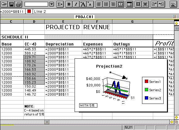Select column E header

[63, 22]
